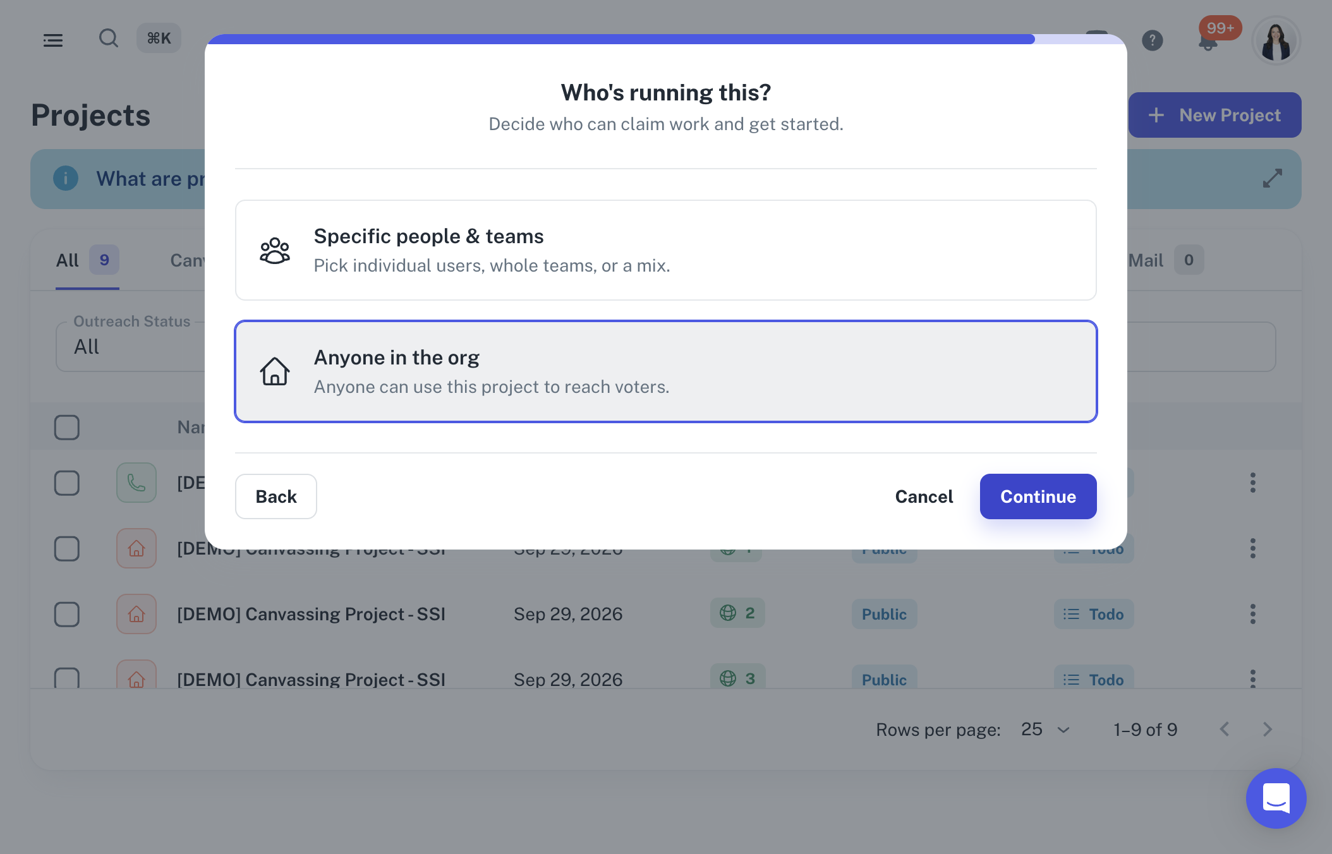Open the Rows per page 25 dropdown
Screen dimensions: 1332x854
1045,730
